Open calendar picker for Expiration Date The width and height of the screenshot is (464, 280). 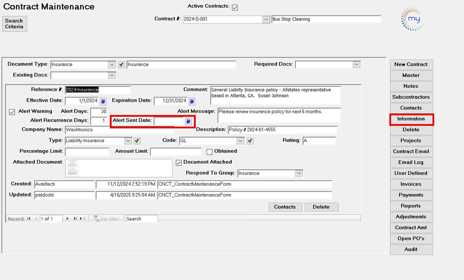(192, 101)
